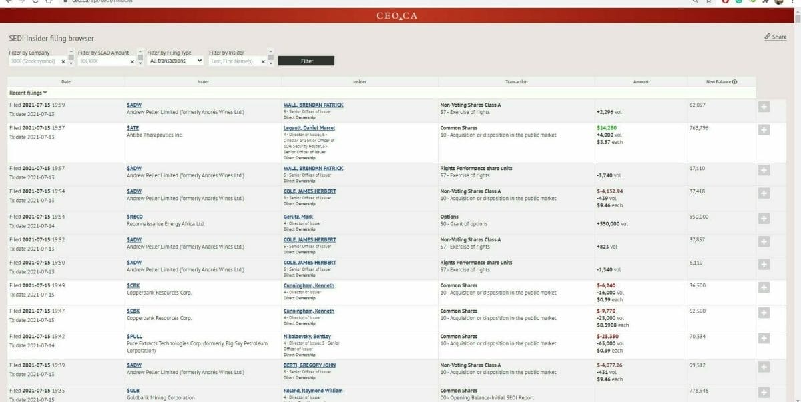The width and height of the screenshot is (801, 402).
Task: Click the plus icon for the $-9,770 Copperbank filing
Action: pos(764,313)
